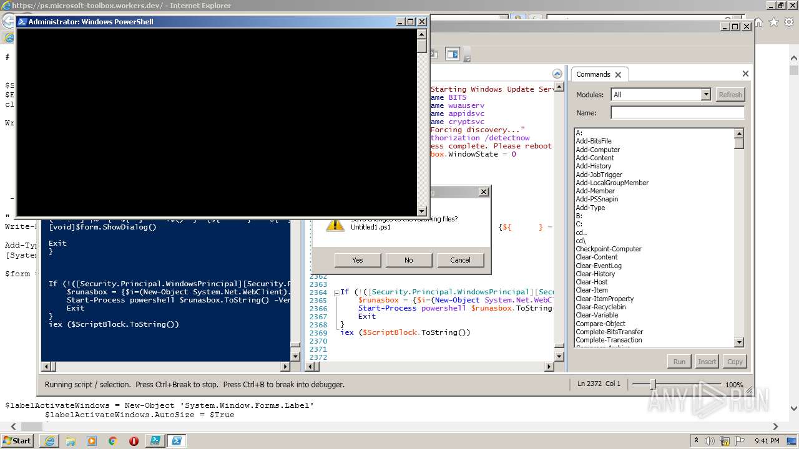Click the scroll-up arrow in the PowerShell console window

click(422, 34)
